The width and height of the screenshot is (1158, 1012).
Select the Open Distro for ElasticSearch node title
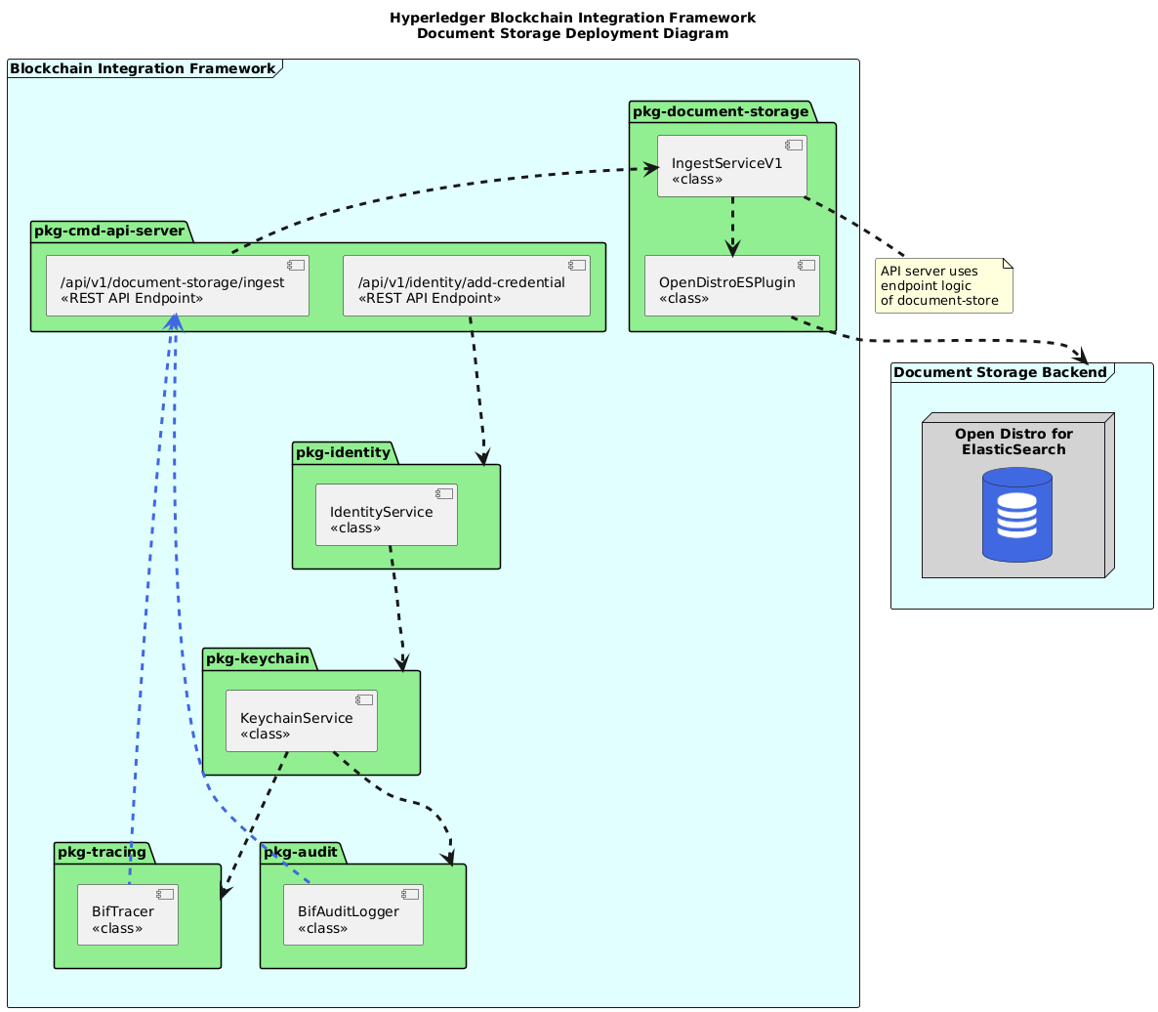(1013, 442)
